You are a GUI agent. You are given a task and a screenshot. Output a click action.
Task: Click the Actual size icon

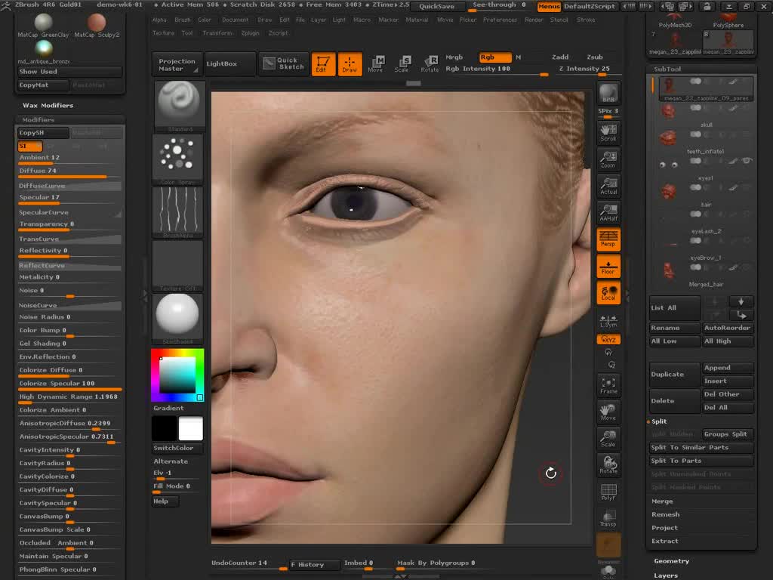[x=608, y=186]
